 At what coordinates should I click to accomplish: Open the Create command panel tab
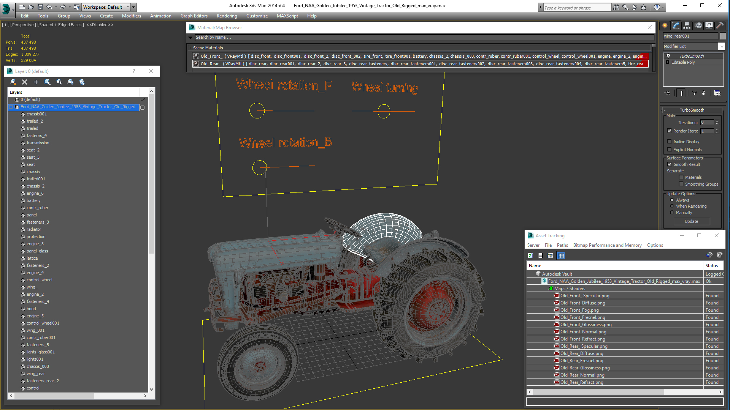665,25
